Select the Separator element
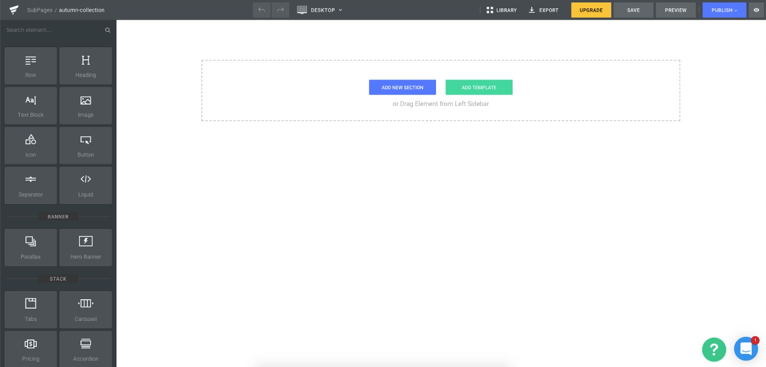This screenshot has width=766, height=367. [x=30, y=185]
